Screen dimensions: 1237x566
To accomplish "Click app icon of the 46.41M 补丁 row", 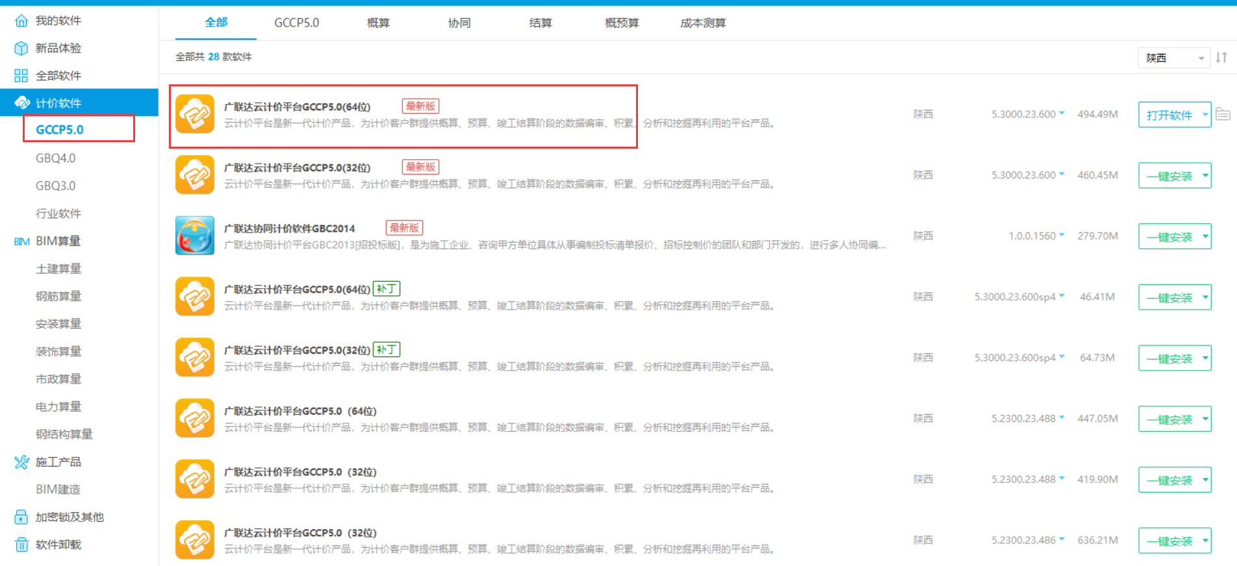I will pyautogui.click(x=195, y=297).
